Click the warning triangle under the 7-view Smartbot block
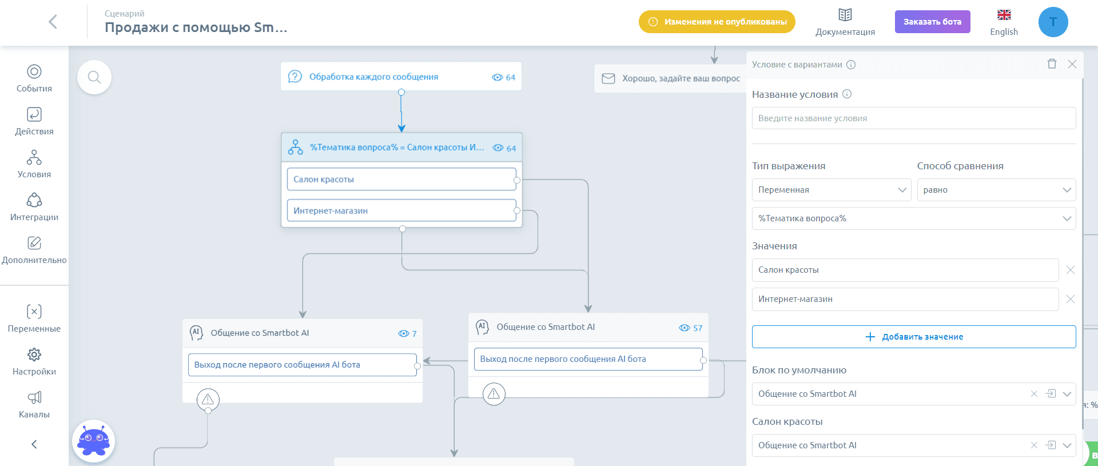1098x466 pixels. click(208, 400)
